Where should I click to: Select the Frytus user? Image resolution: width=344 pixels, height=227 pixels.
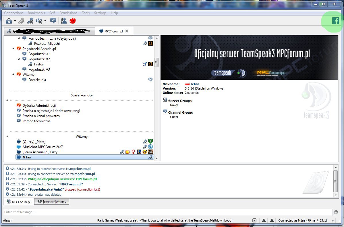pos(39,64)
